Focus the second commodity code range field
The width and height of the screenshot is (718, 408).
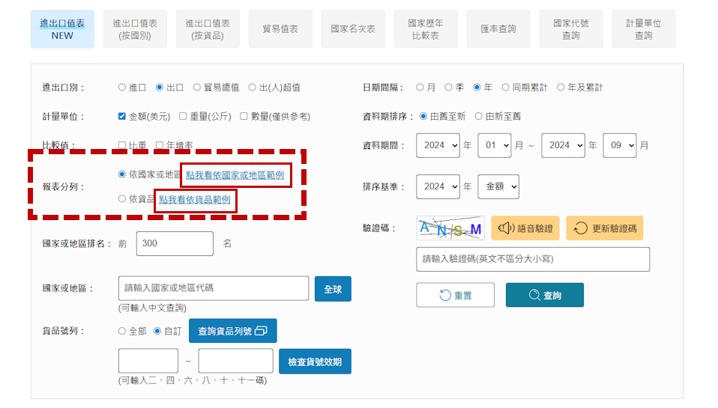(x=236, y=361)
